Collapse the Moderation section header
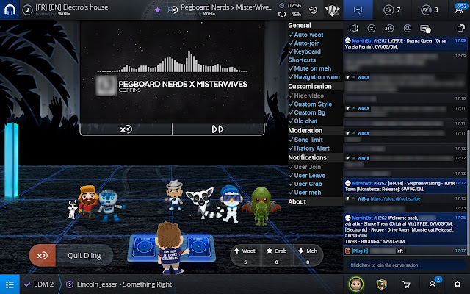The height and width of the screenshot is (294, 470). click(x=315, y=131)
